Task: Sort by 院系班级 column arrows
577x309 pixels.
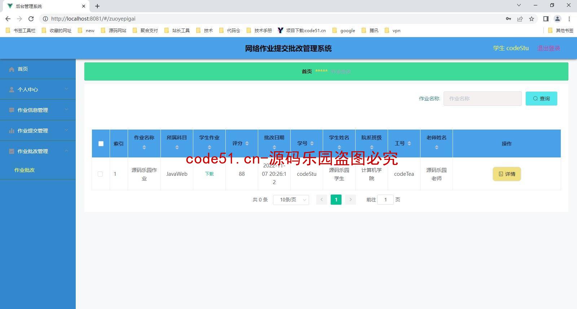Action: (372, 147)
